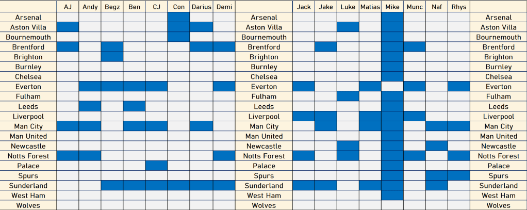Click CJ's blue Palace cell
The width and height of the screenshot is (527, 210).
(x=157, y=166)
